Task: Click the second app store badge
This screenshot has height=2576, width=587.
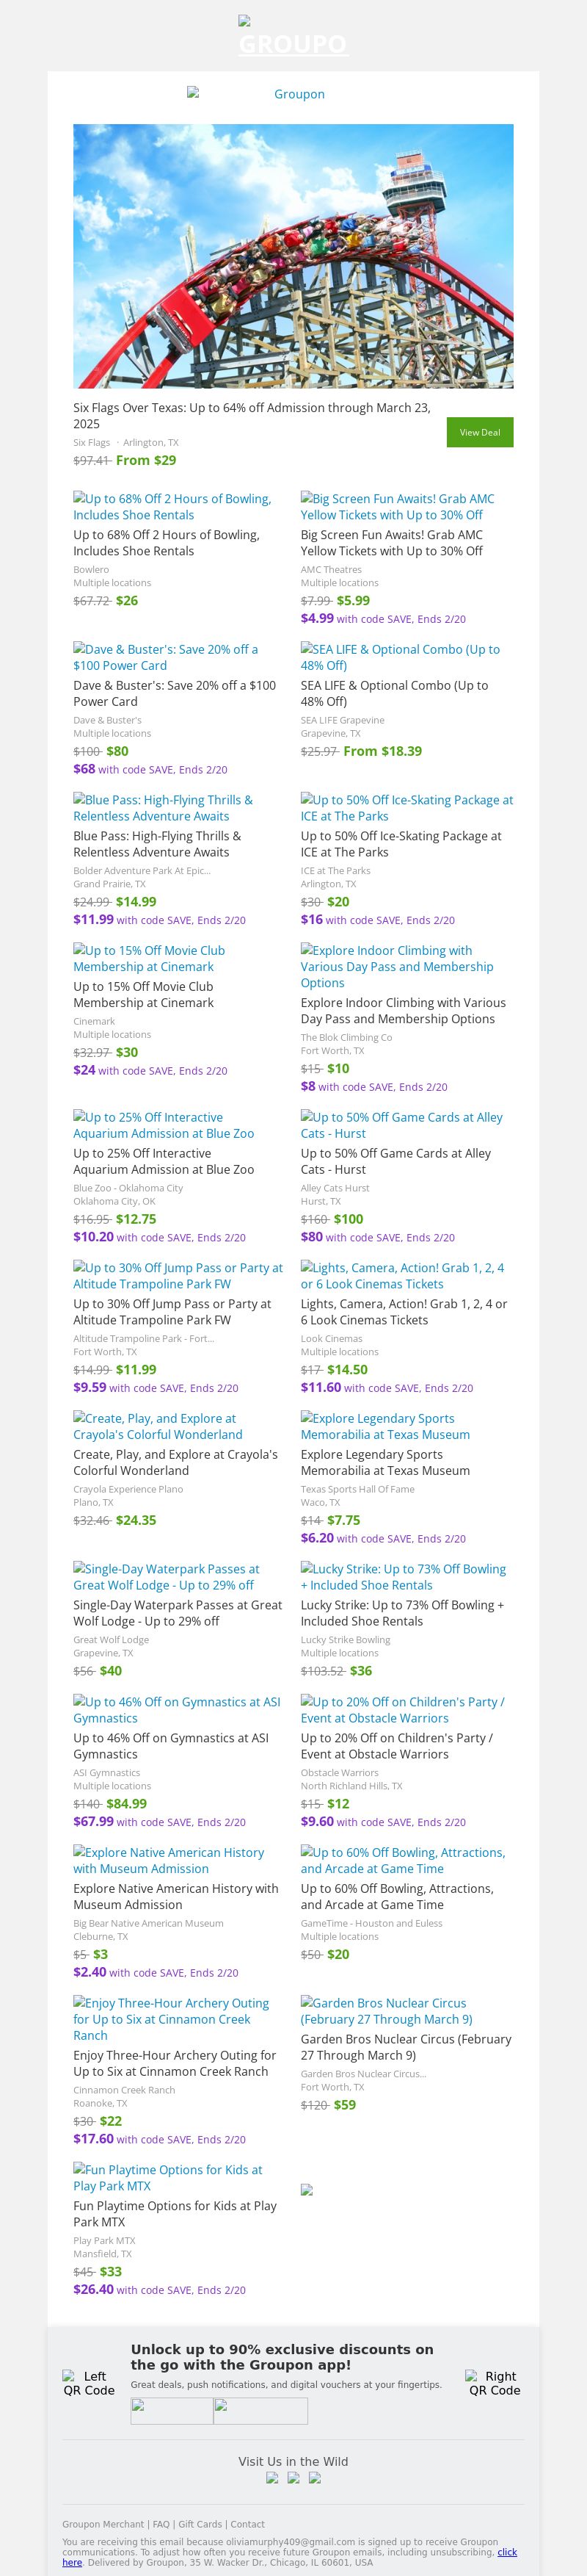Action: [x=260, y=2411]
